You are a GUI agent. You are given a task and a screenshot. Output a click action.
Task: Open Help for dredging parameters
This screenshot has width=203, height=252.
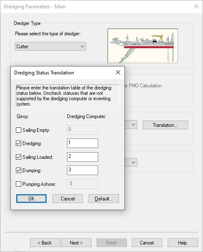coord(183,243)
